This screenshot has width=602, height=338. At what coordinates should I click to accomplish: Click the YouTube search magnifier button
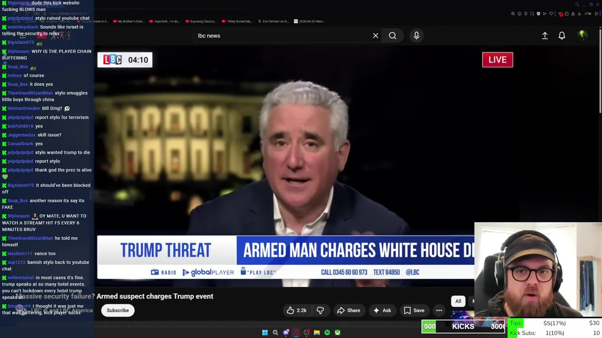click(x=392, y=36)
